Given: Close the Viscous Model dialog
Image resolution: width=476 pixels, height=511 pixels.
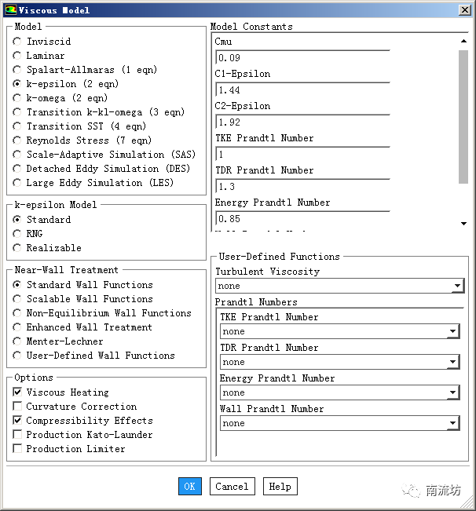Looking at the screenshot, I should coord(464,10).
